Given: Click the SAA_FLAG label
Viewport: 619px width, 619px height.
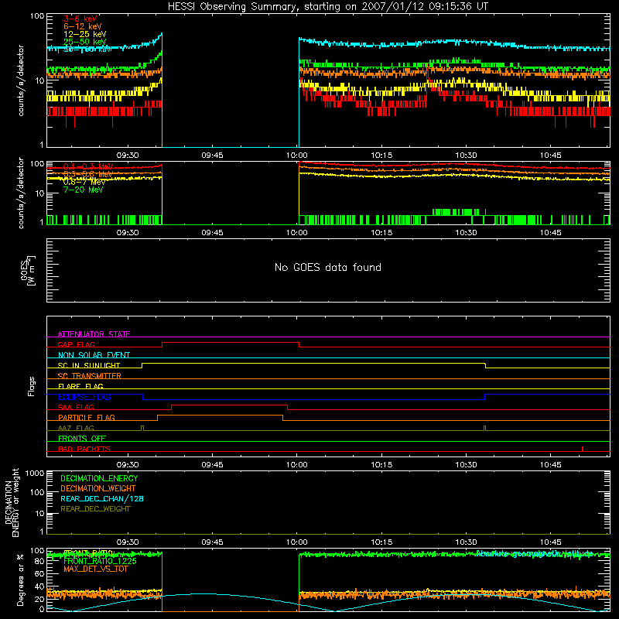Looking at the screenshot, I should [76, 407].
